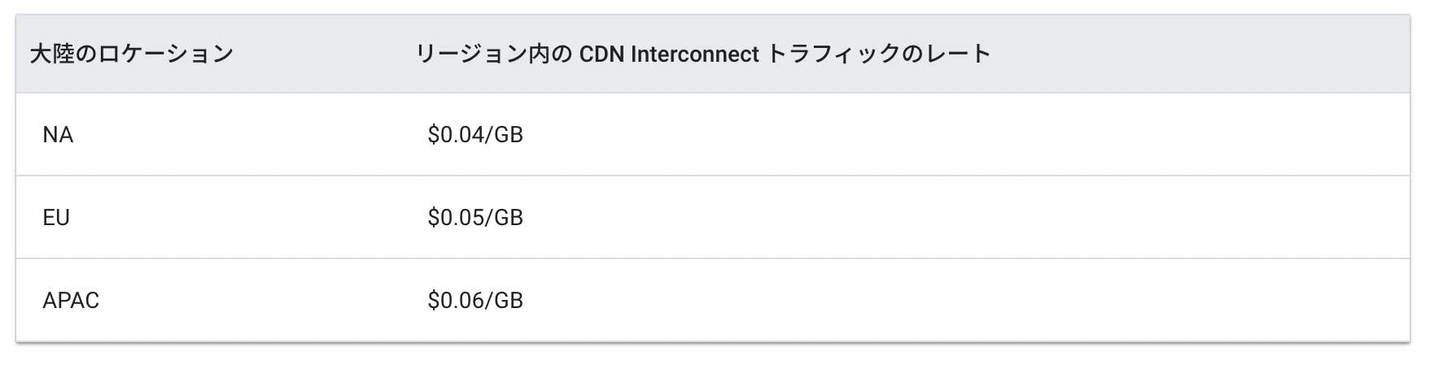Select the NA location cell
1439x369 pixels.
click(58, 134)
